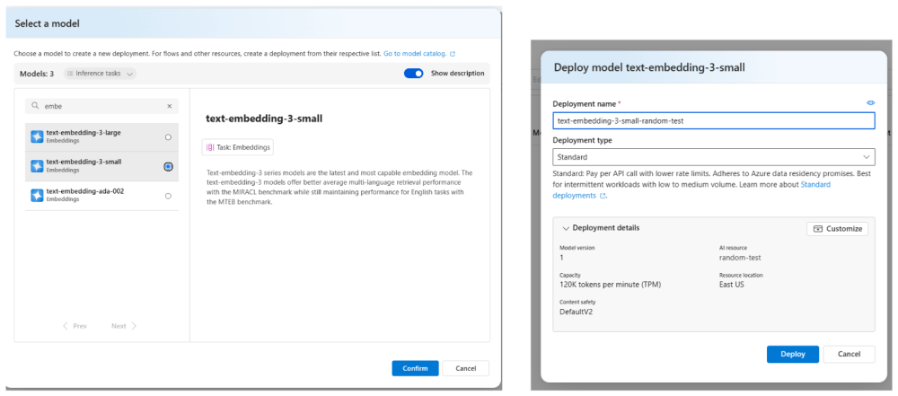This screenshot has width=898, height=396.
Task: Click the filter icon in Inference tasks
Action: [70, 74]
